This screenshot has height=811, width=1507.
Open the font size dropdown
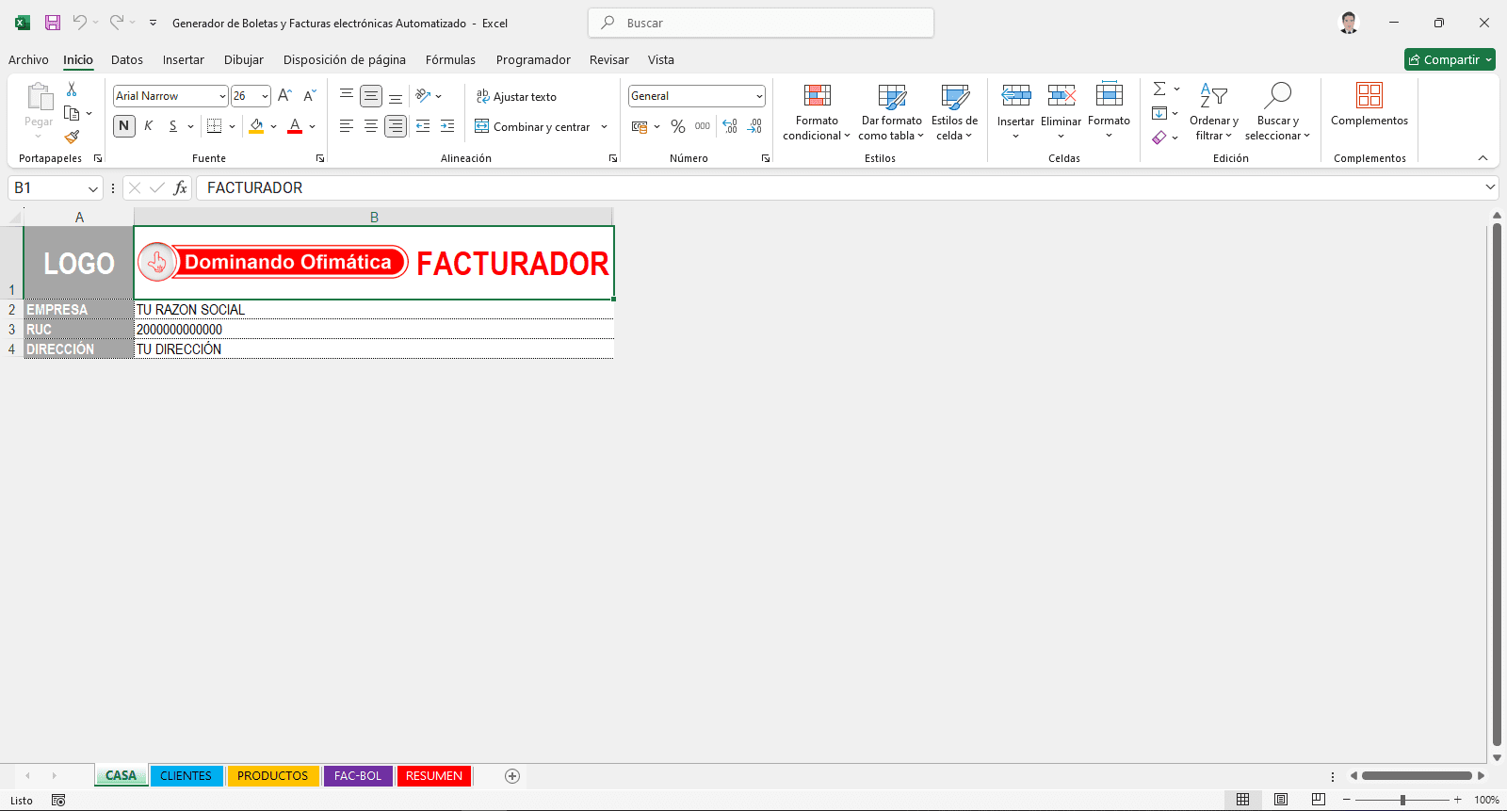pos(266,96)
